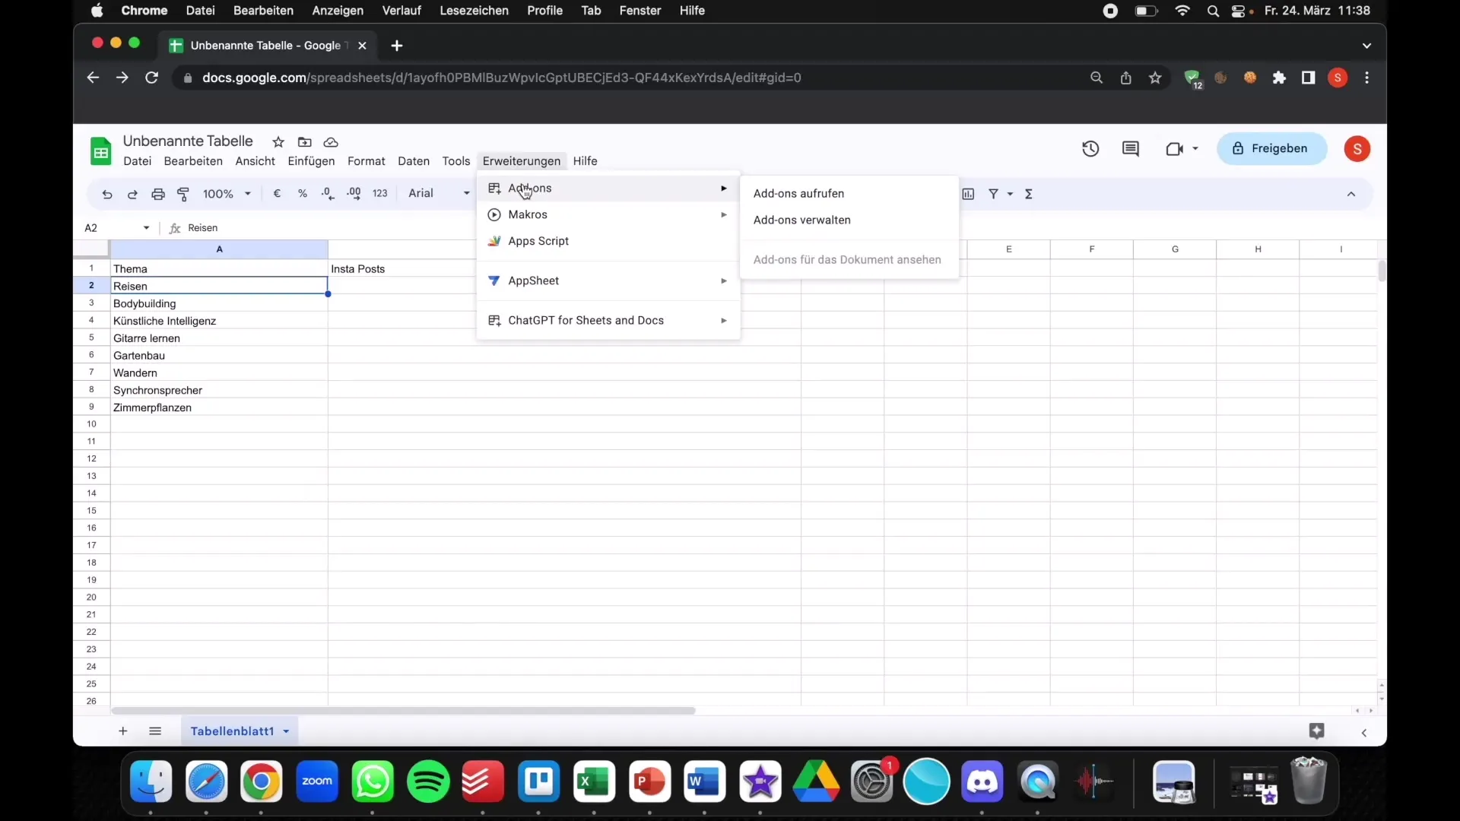Expand the filter views arrow

pos(1011,195)
